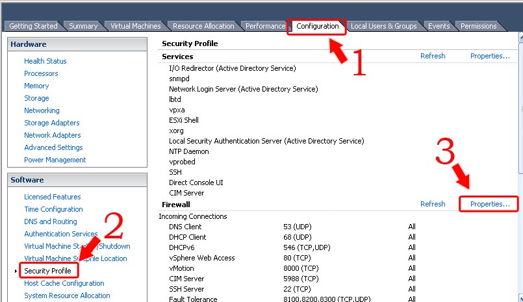Open Storage Adapters settings
Viewport: 523px width, 302px height.
(52, 123)
